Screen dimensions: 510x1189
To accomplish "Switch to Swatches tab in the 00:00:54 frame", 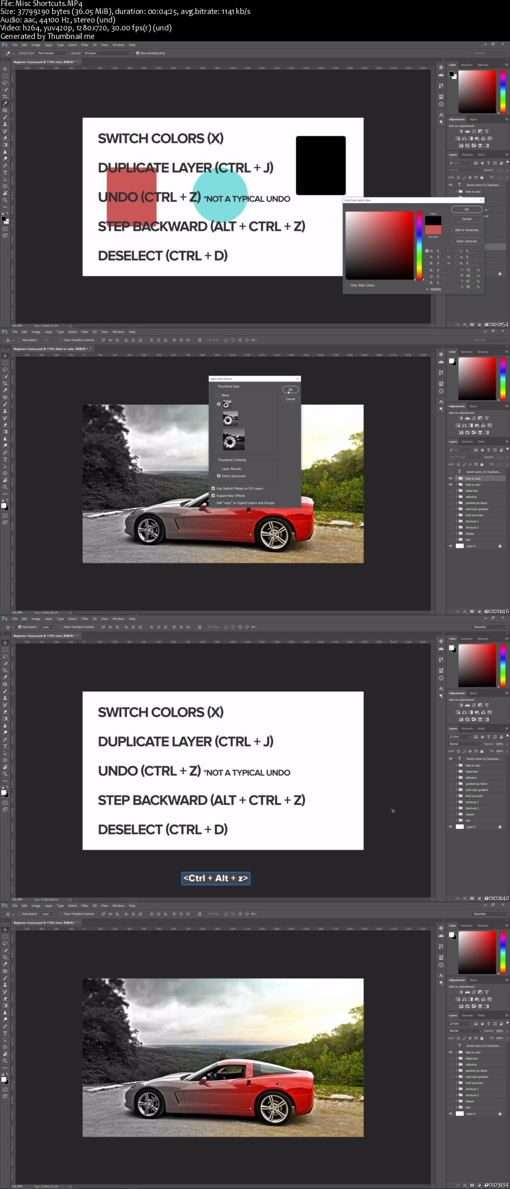I will click(467, 65).
